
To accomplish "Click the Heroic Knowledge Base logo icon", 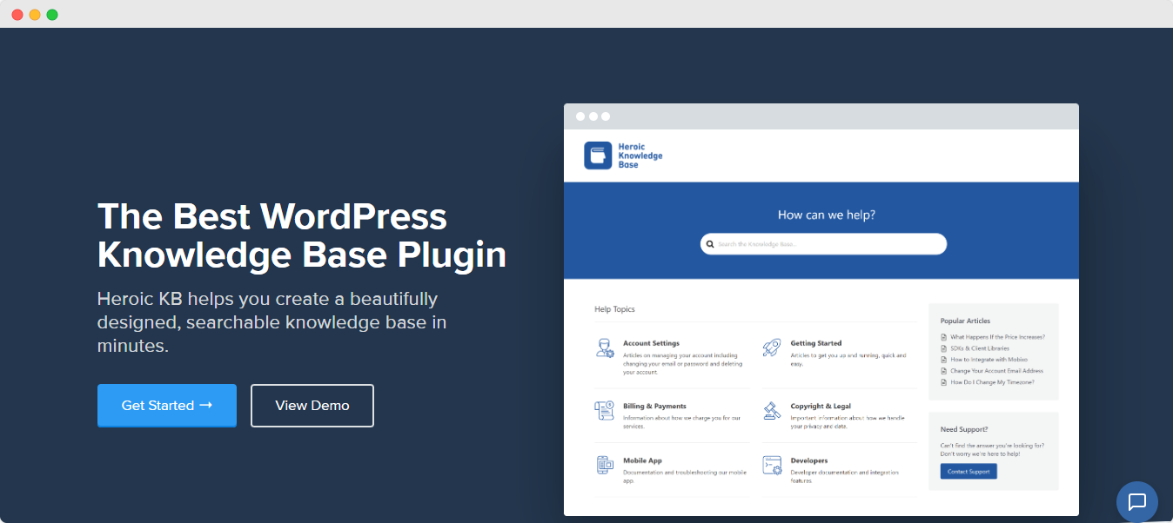I will pos(598,156).
